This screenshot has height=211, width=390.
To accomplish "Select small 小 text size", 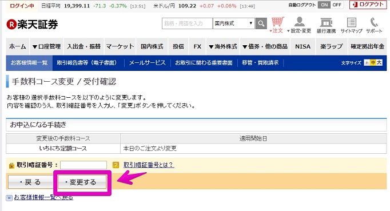I will (367, 63).
